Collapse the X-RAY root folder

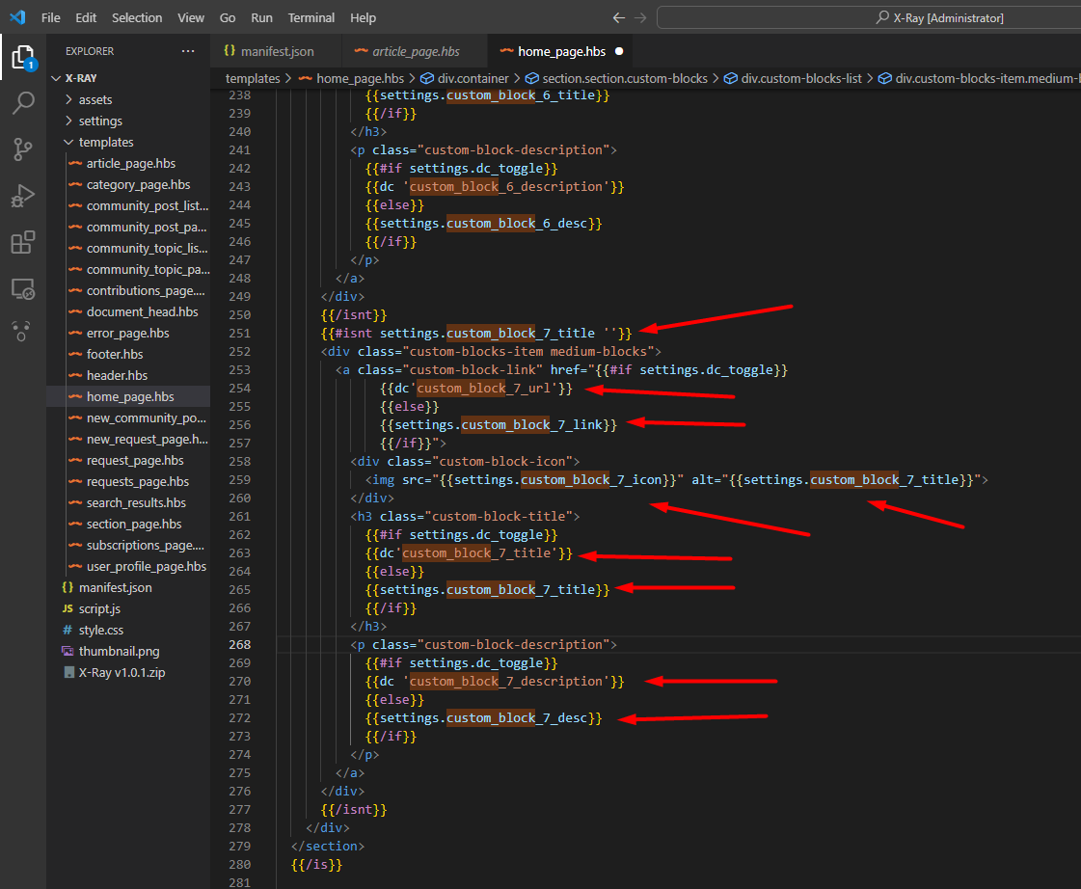point(82,78)
